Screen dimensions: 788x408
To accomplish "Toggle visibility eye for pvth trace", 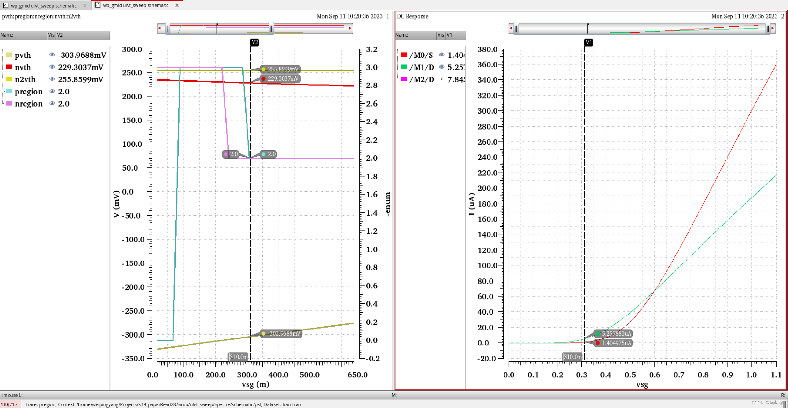I will pos(52,55).
